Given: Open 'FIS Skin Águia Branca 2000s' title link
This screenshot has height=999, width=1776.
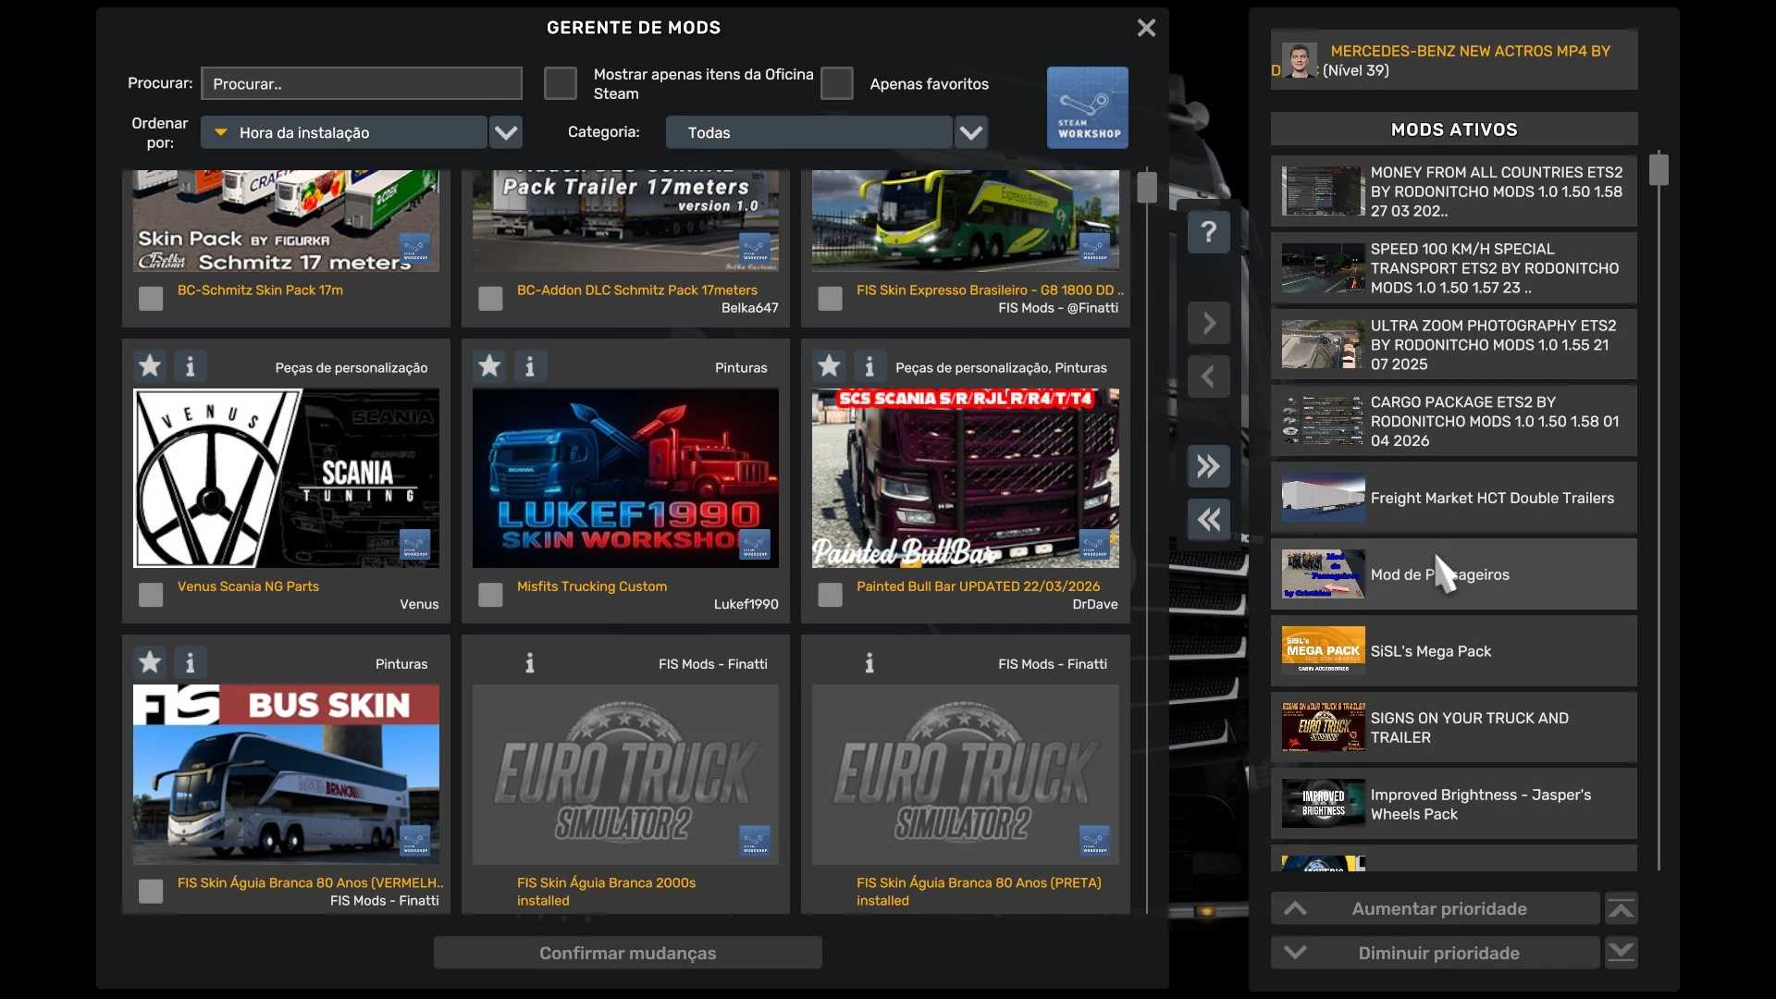Looking at the screenshot, I should pyautogui.click(x=607, y=883).
